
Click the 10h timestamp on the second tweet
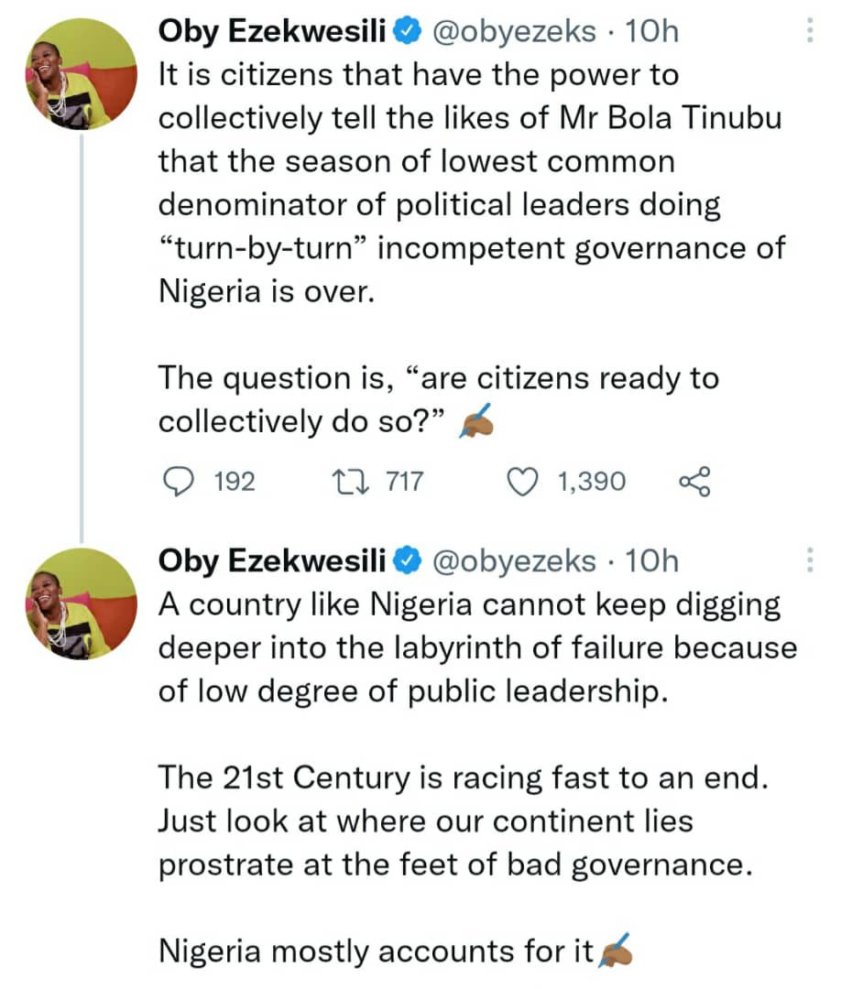pos(651,560)
